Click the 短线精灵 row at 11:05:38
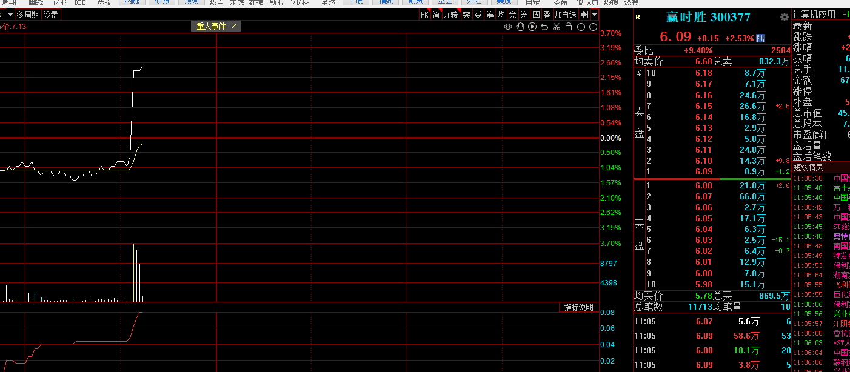 821,178
